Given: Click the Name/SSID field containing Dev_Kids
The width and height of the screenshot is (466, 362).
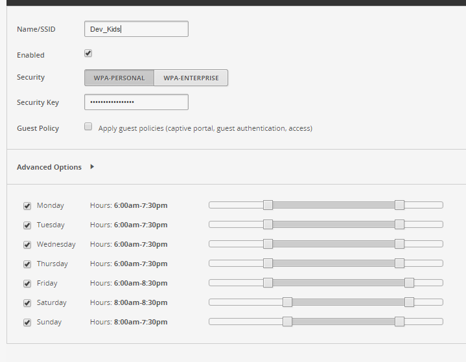Looking at the screenshot, I should click(136, 28).
